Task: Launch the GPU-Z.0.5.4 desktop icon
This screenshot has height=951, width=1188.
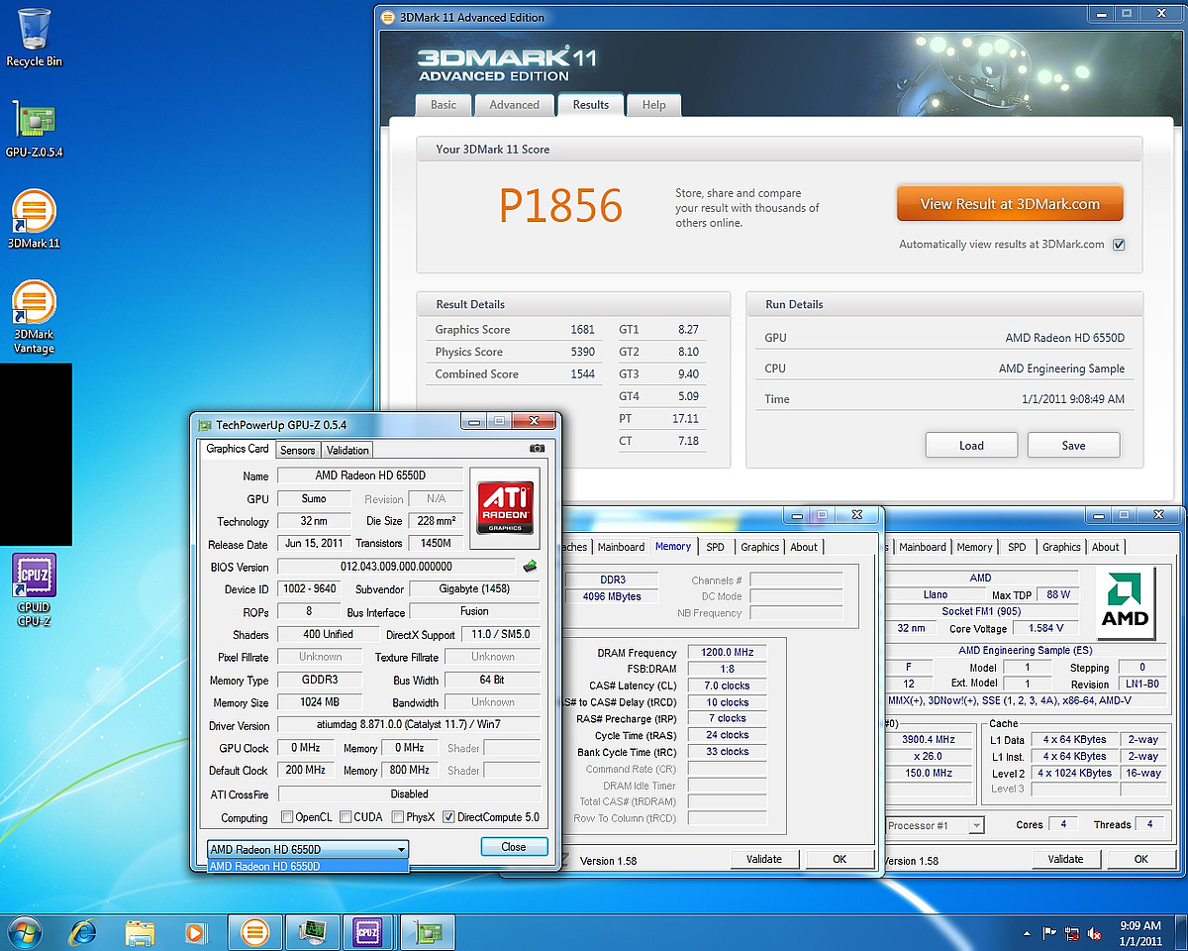Action: coord(34,129)
